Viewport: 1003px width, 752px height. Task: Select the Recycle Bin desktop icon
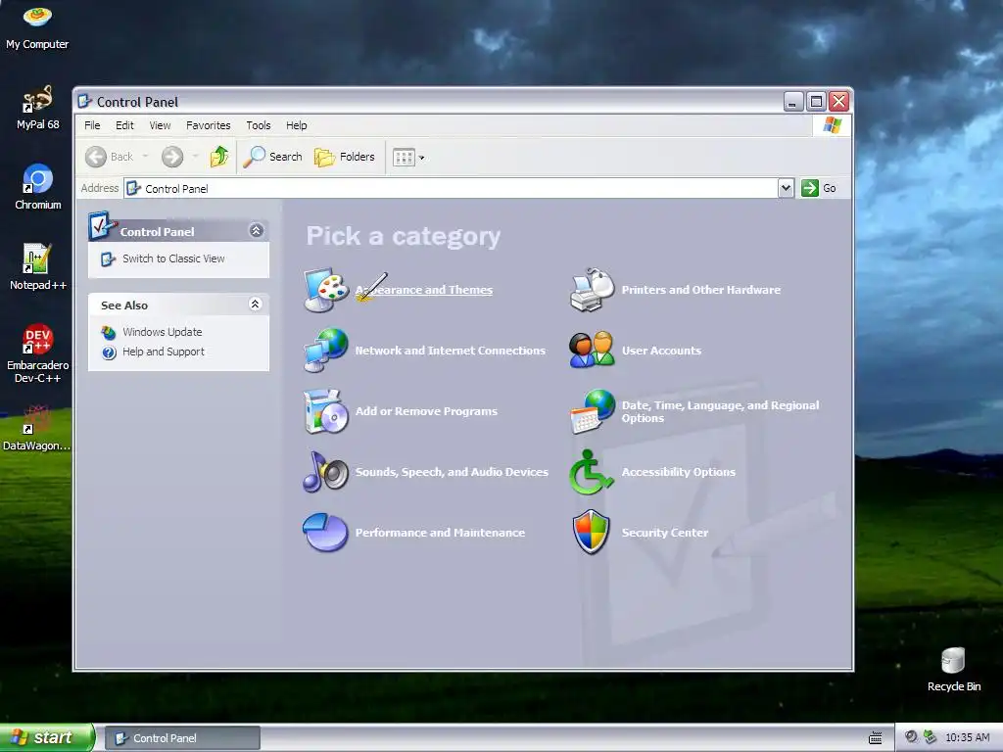click(x=953, y=670)
